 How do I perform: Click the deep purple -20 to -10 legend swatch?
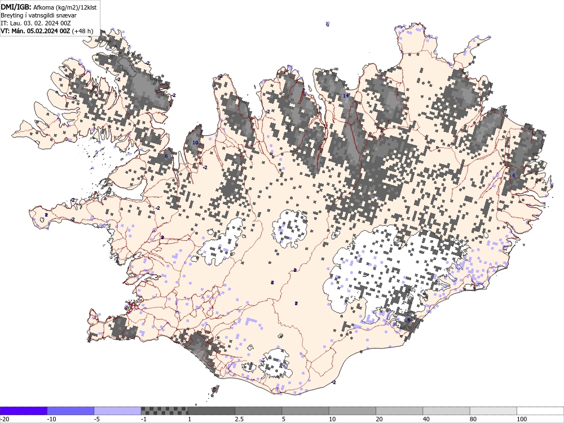point(23,411)
